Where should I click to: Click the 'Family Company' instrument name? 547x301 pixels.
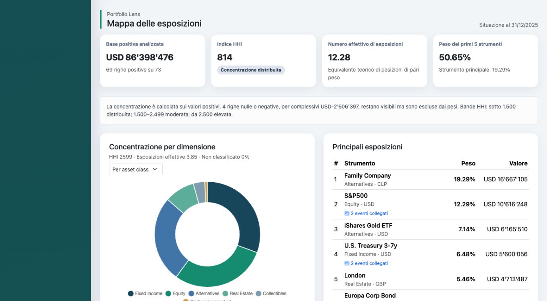(x=367, y=175)
